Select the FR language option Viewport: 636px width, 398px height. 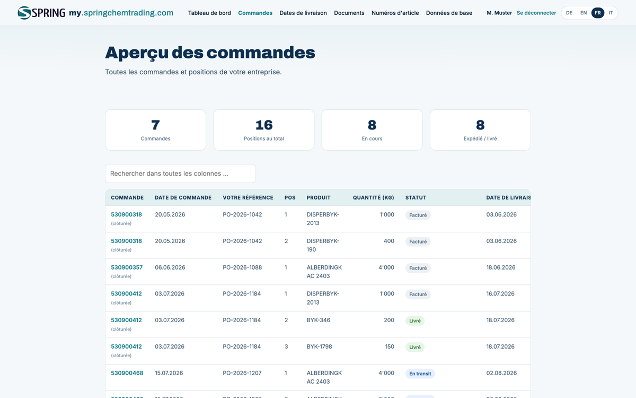point(598,13)
